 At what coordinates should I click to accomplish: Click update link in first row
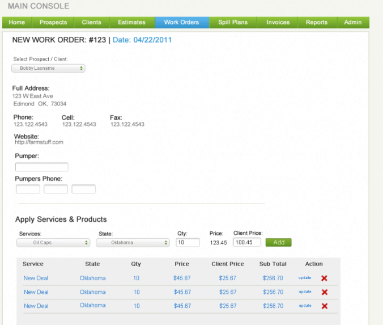305,278
